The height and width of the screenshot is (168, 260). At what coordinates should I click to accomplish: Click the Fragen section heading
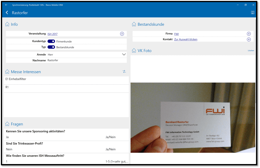pyautogui.click(x=17, y=124)
